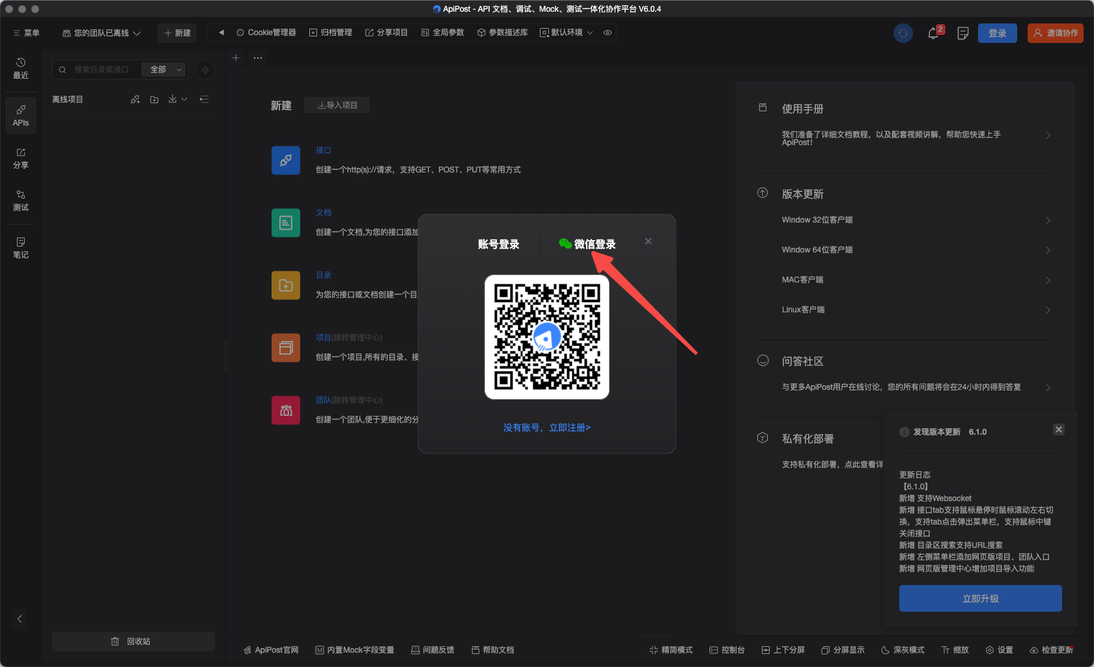Open MAC客户端 chevron

(1048, 280)
